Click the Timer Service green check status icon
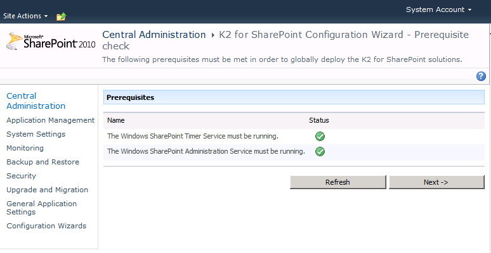The width and height of the screenshot is (491, 253). pos(320,137)
